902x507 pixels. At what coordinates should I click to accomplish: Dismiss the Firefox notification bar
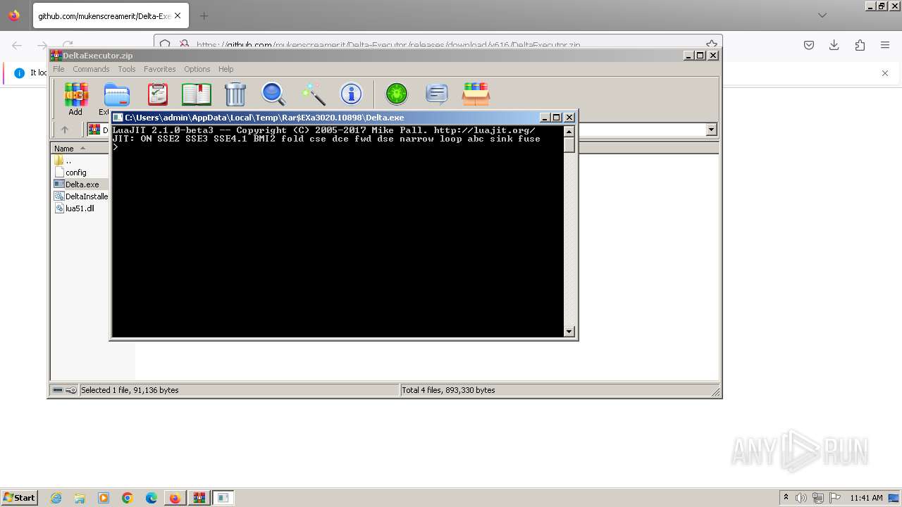(885, 73)
